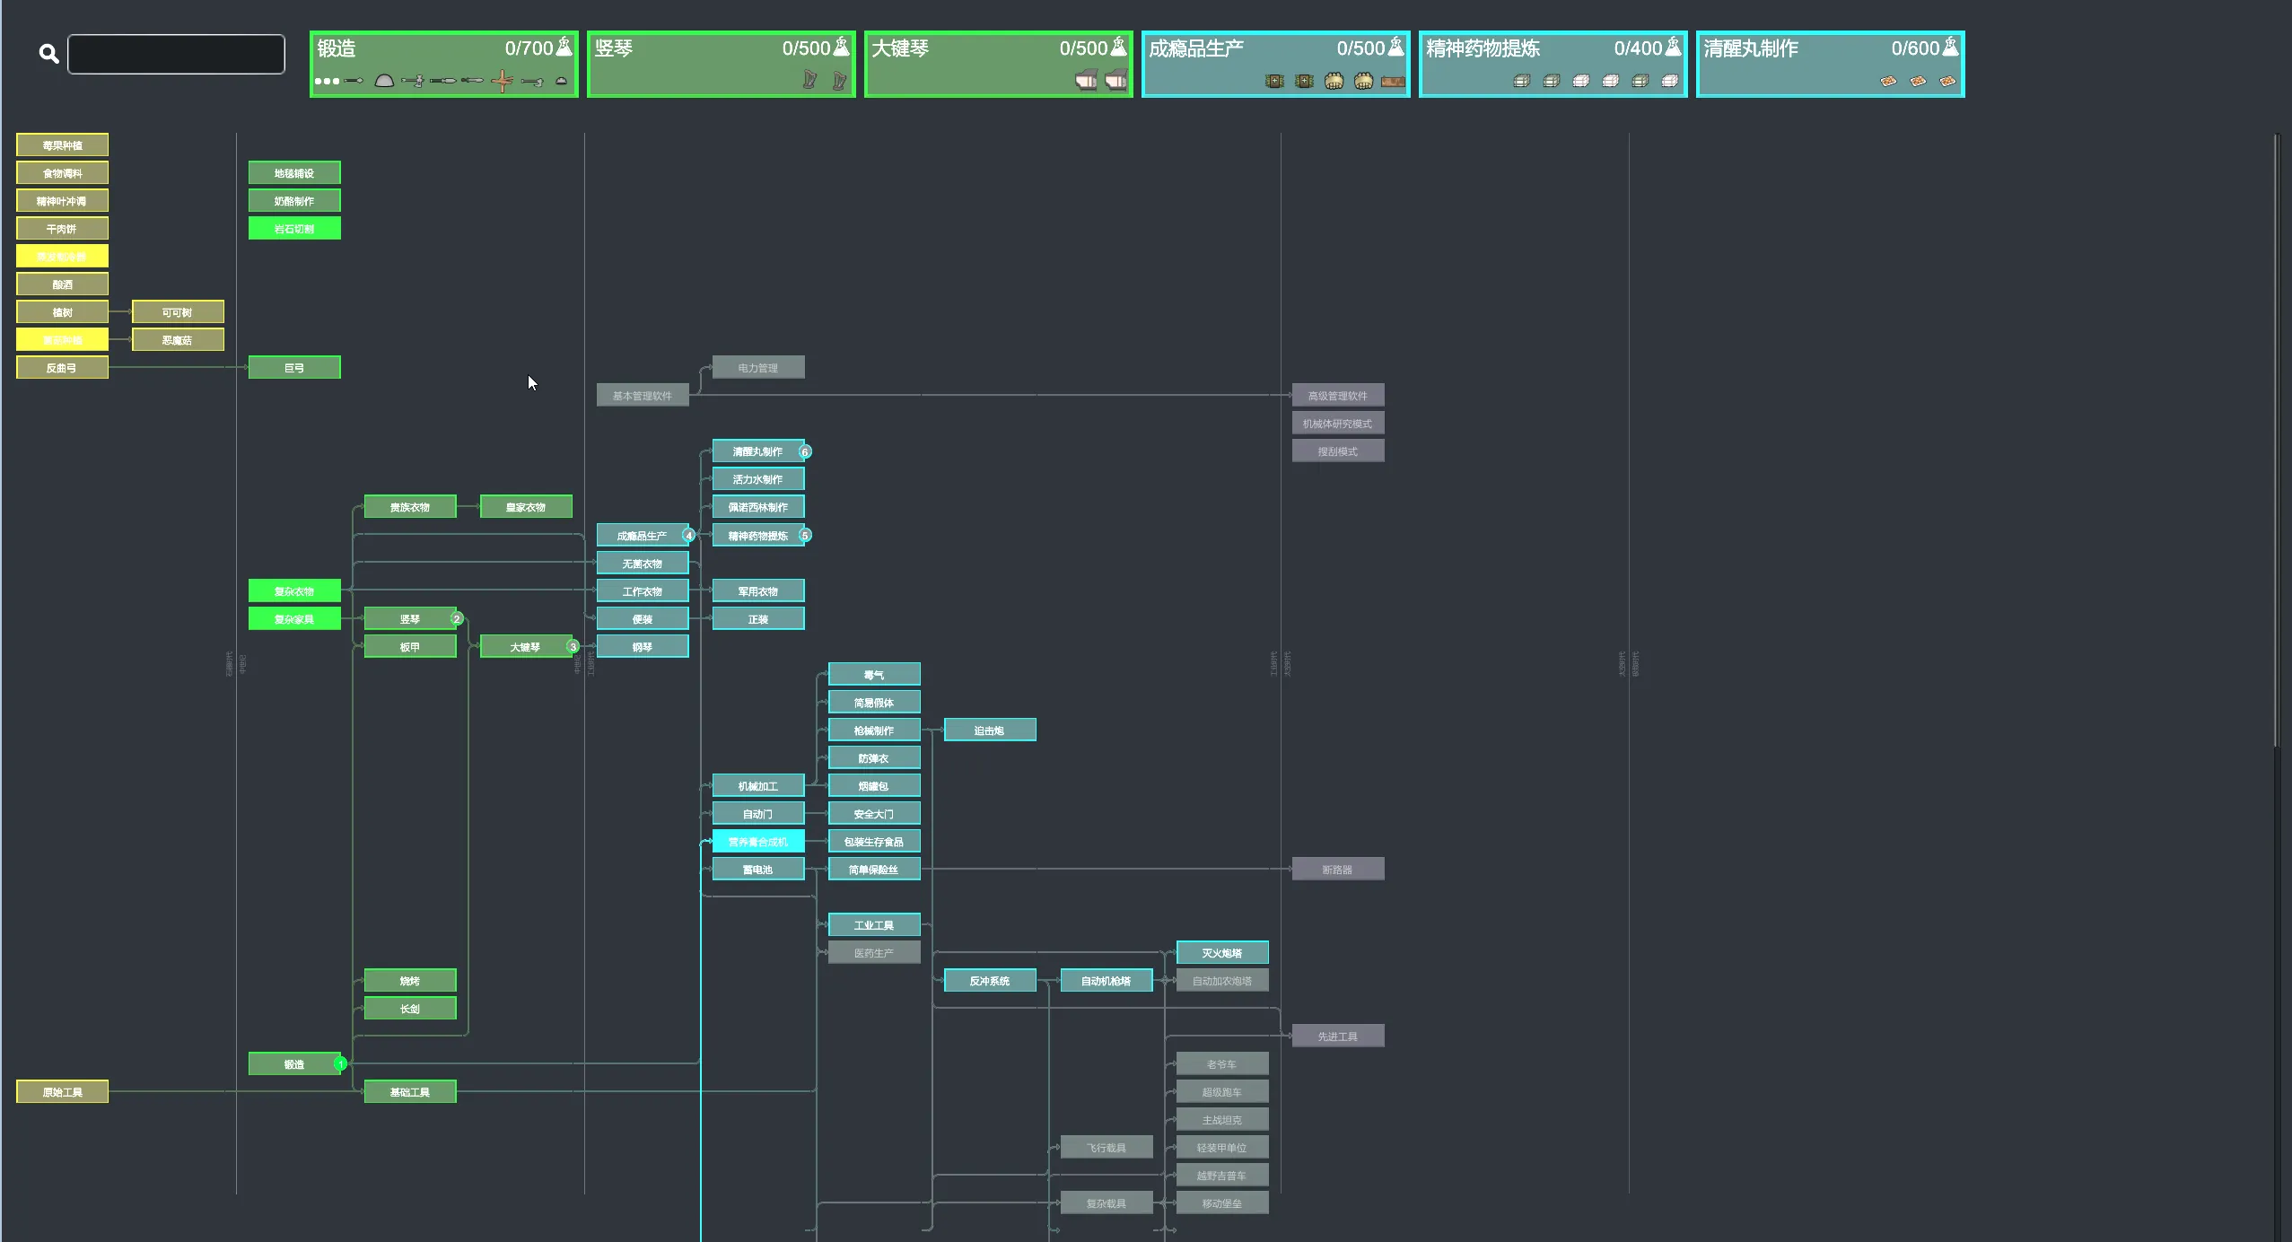
Task: Click the vertical scrollbar on right edge
Action: pyautogui.click(x=2276, y=440)
